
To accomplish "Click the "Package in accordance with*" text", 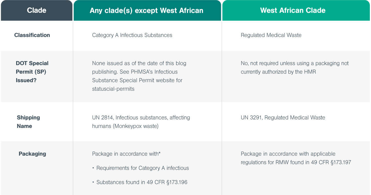I will (x=126, y=154).
